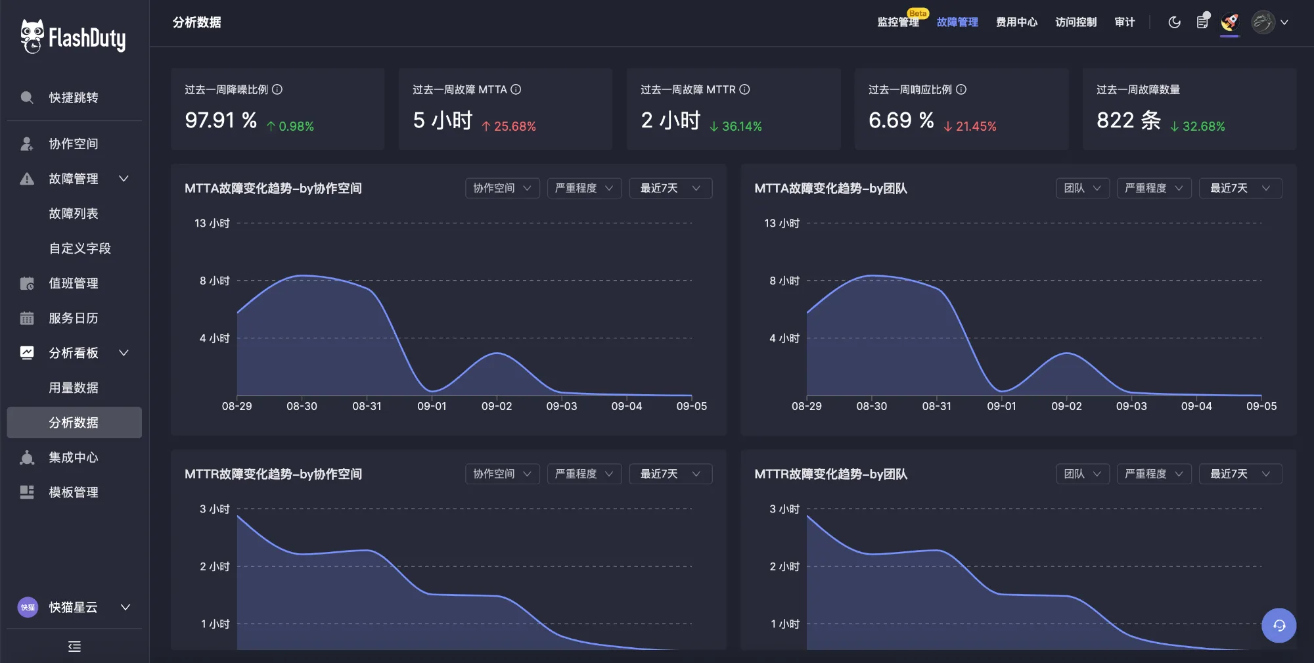Screen dimensions: 1314x663
Task: Click the 集成中心 icon
Action: pos(27,457)
